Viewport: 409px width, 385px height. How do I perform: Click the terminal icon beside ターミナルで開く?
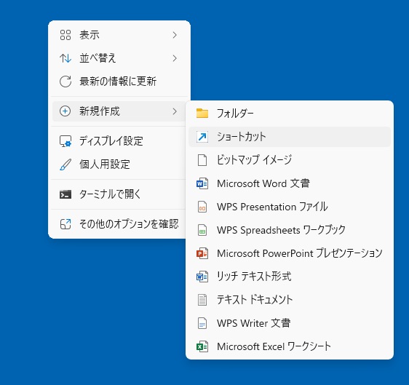pyautogui.click(x=65, y=194)
